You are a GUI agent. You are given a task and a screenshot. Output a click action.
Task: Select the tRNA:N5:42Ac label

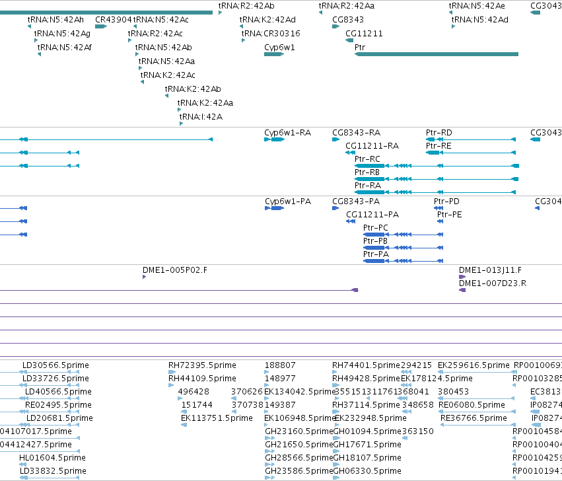click(161, 20)
